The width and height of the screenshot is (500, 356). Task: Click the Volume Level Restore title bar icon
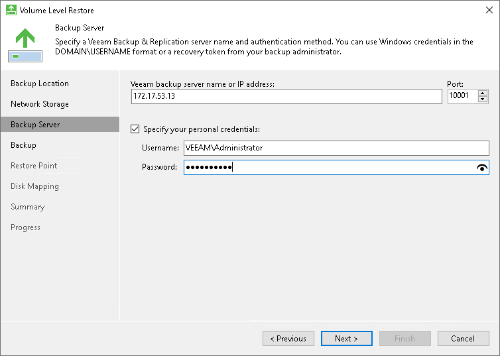[x=11, y=10]
